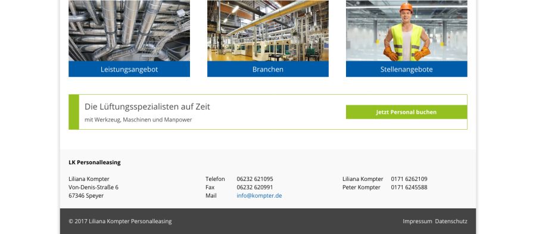This screenshot has width=536, height=234.
Task: Click the Telefon label
Action: 215,179
